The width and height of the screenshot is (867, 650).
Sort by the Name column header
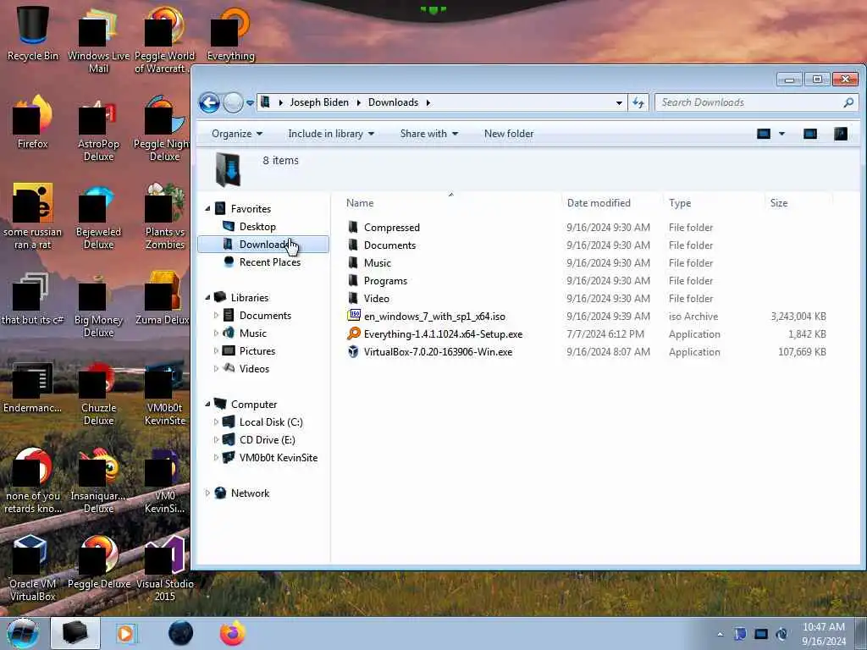(x=451, y=203)
